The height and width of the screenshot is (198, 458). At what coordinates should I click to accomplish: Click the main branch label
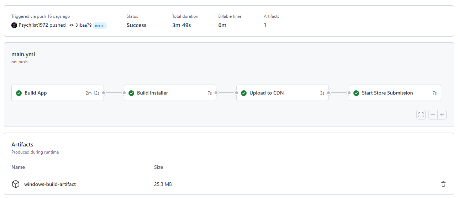pos(100,26)
